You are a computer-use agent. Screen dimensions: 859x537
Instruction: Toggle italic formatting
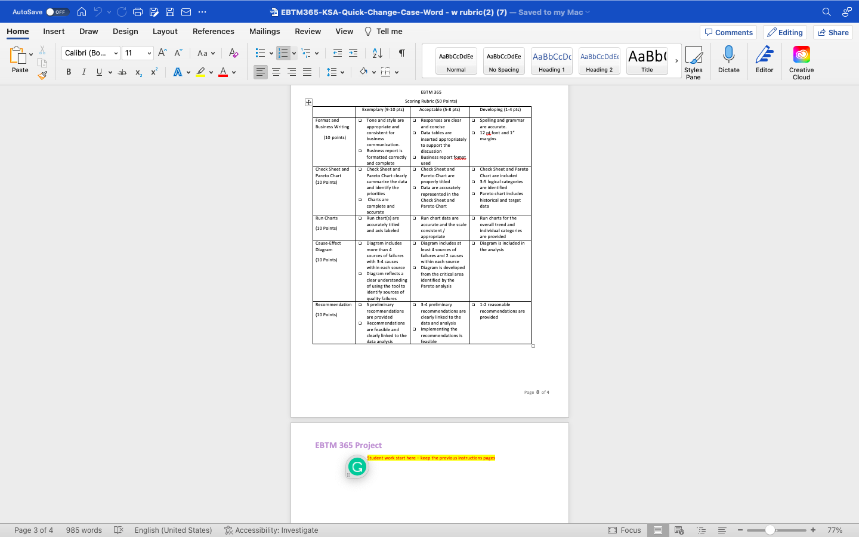coord(84,72)
